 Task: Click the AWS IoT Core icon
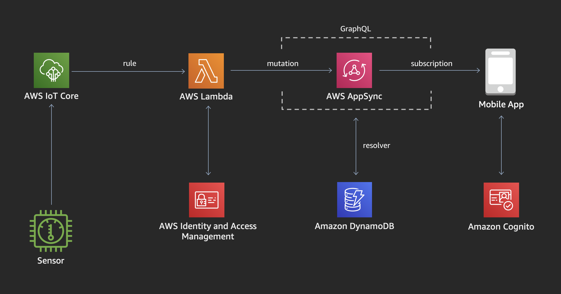pos(51,70)
